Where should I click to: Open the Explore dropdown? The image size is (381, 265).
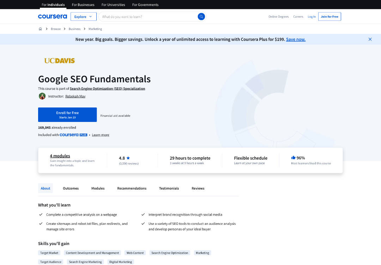point(83,16)
